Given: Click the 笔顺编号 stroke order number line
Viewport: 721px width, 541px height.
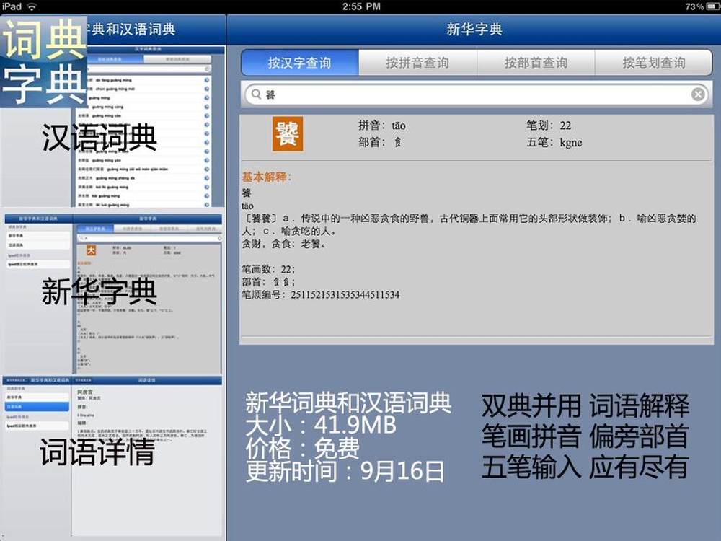Looking at the screenshot, I should [321, 294].
